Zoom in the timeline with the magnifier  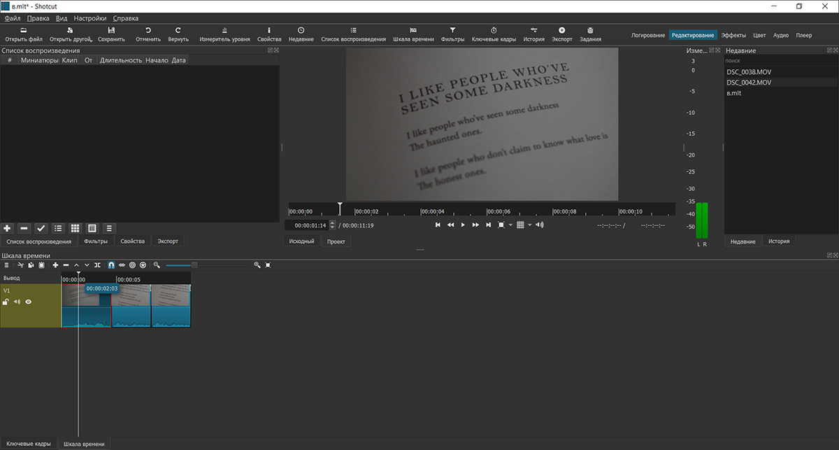(257, 265)
